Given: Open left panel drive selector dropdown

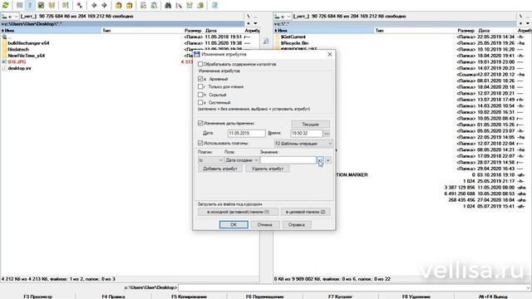Looking at the screenshot, I should click(x=9, y=17).
